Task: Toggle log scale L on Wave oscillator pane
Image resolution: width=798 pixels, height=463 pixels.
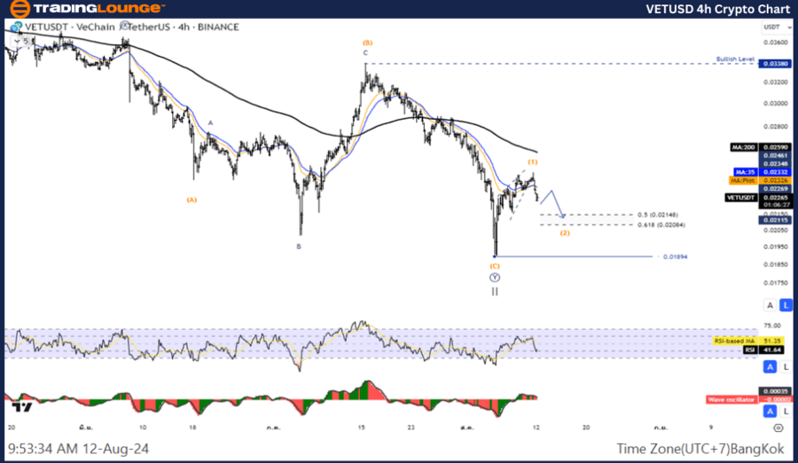Action: click(786, 411)
